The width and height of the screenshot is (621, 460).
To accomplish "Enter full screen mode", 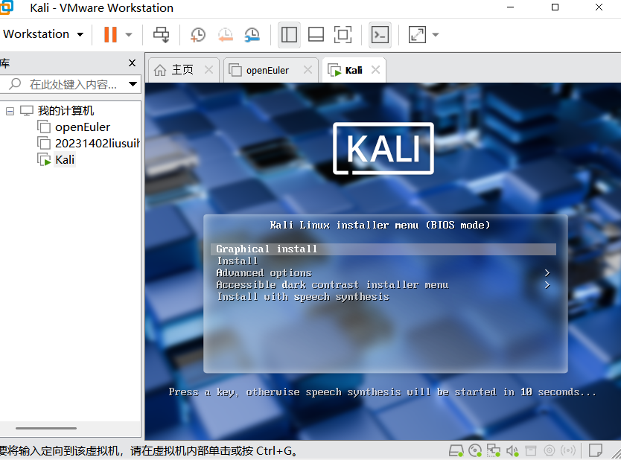I will (343, 35).
